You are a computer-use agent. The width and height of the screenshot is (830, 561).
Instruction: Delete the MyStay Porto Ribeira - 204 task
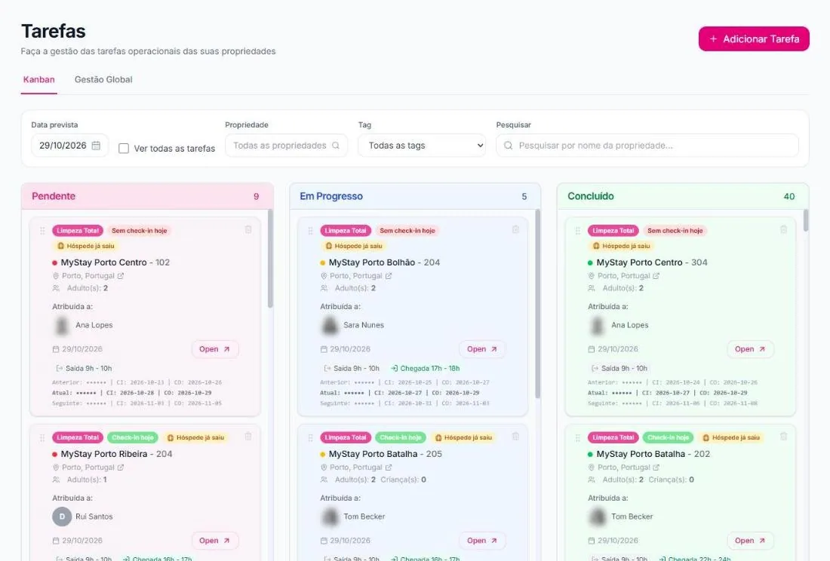tap(248, 437)
